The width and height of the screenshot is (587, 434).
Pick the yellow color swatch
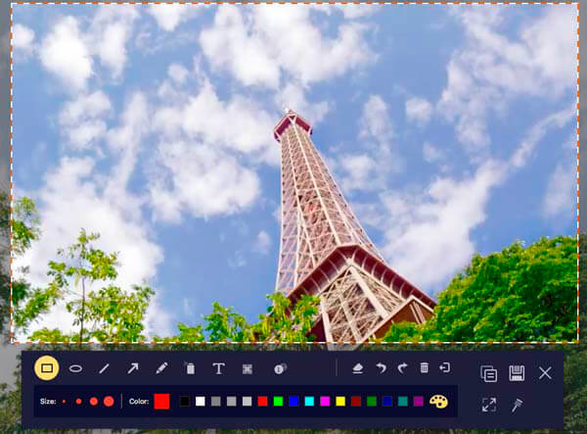[340, 401]
